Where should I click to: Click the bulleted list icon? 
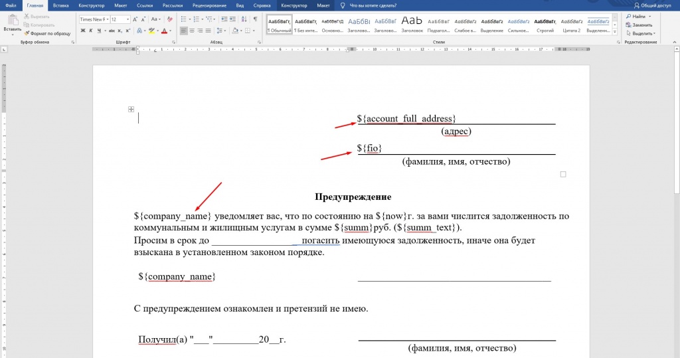pos(183,19)
